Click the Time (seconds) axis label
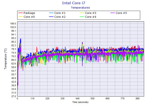 (80, 102)
